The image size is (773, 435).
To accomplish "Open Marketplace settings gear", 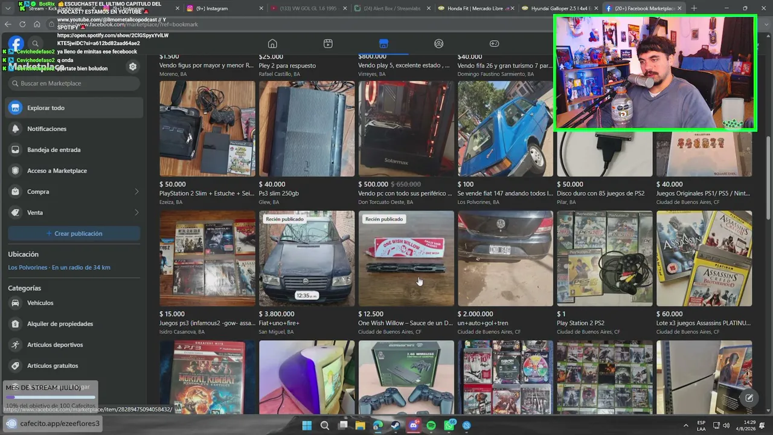I will coord(133,66).
